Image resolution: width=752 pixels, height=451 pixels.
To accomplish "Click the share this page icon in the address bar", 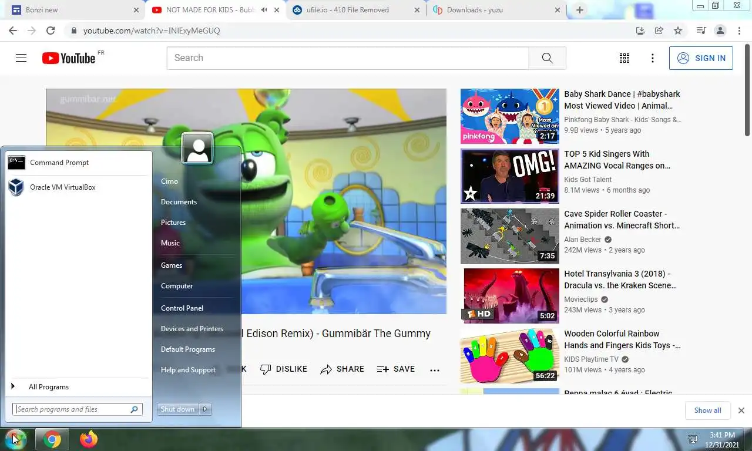I will 659,31.
